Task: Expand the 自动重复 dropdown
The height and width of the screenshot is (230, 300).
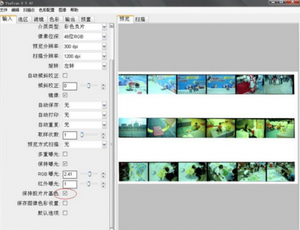Action: click(104, 125)
